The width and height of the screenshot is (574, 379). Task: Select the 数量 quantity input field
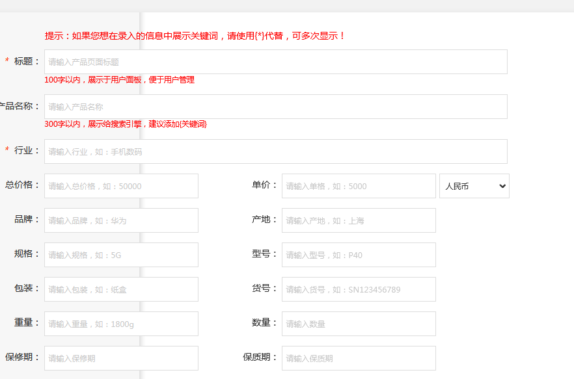(x=358, y=324)
